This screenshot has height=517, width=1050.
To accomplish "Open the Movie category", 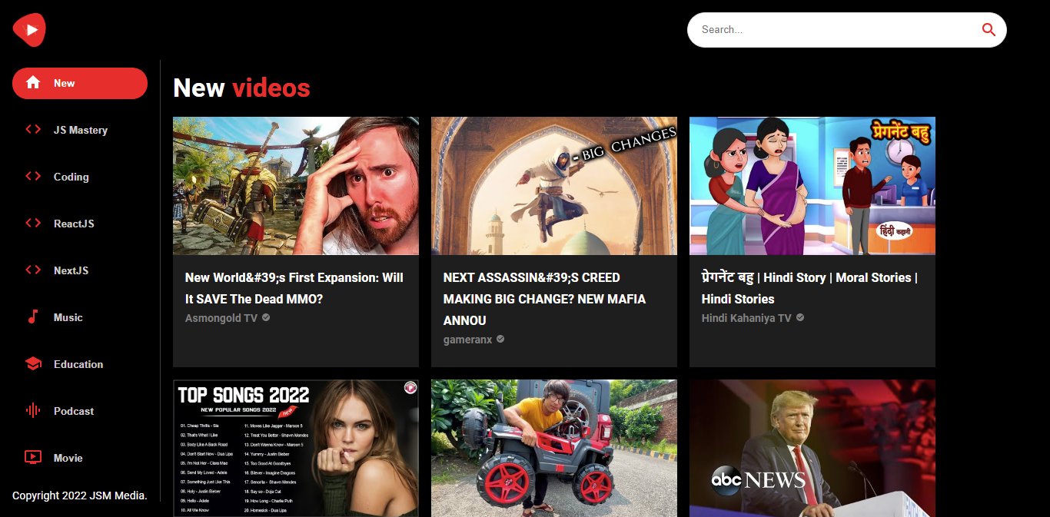I will [80, 458].
